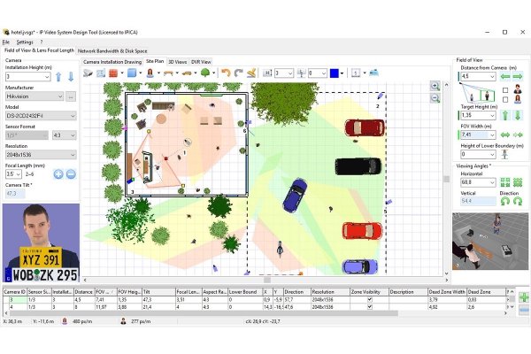Click the expand horizontal viewing angle icon
531x354 pixels.
coord(505,182)
